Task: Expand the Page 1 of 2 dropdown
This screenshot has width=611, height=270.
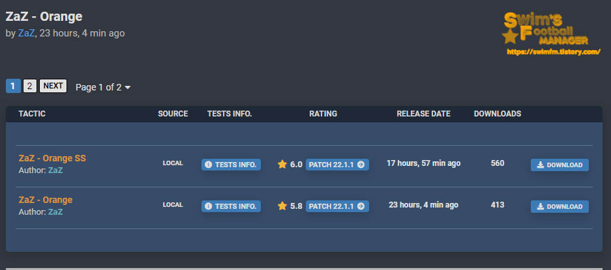Action: pos(103,87)
